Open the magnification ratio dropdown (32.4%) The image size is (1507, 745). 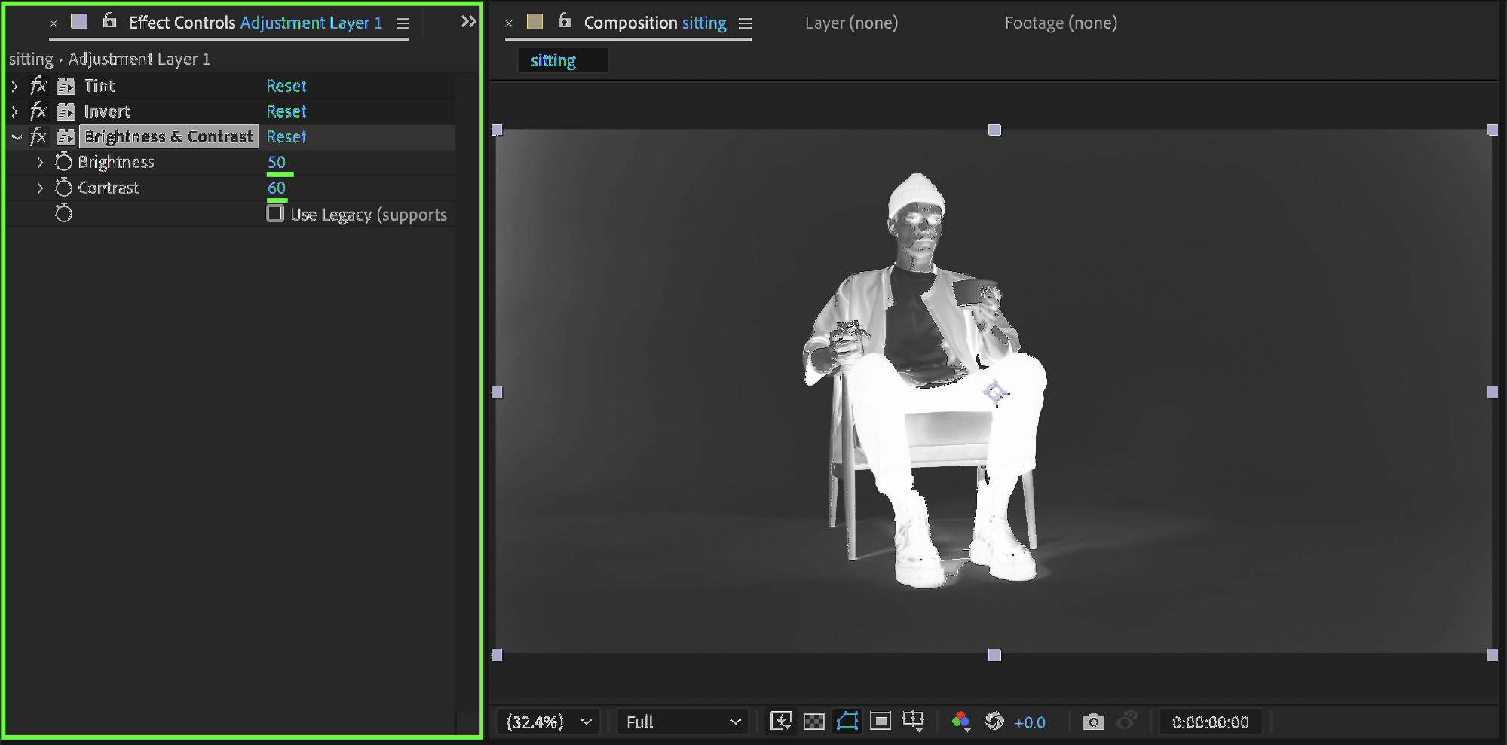(548, 722)
